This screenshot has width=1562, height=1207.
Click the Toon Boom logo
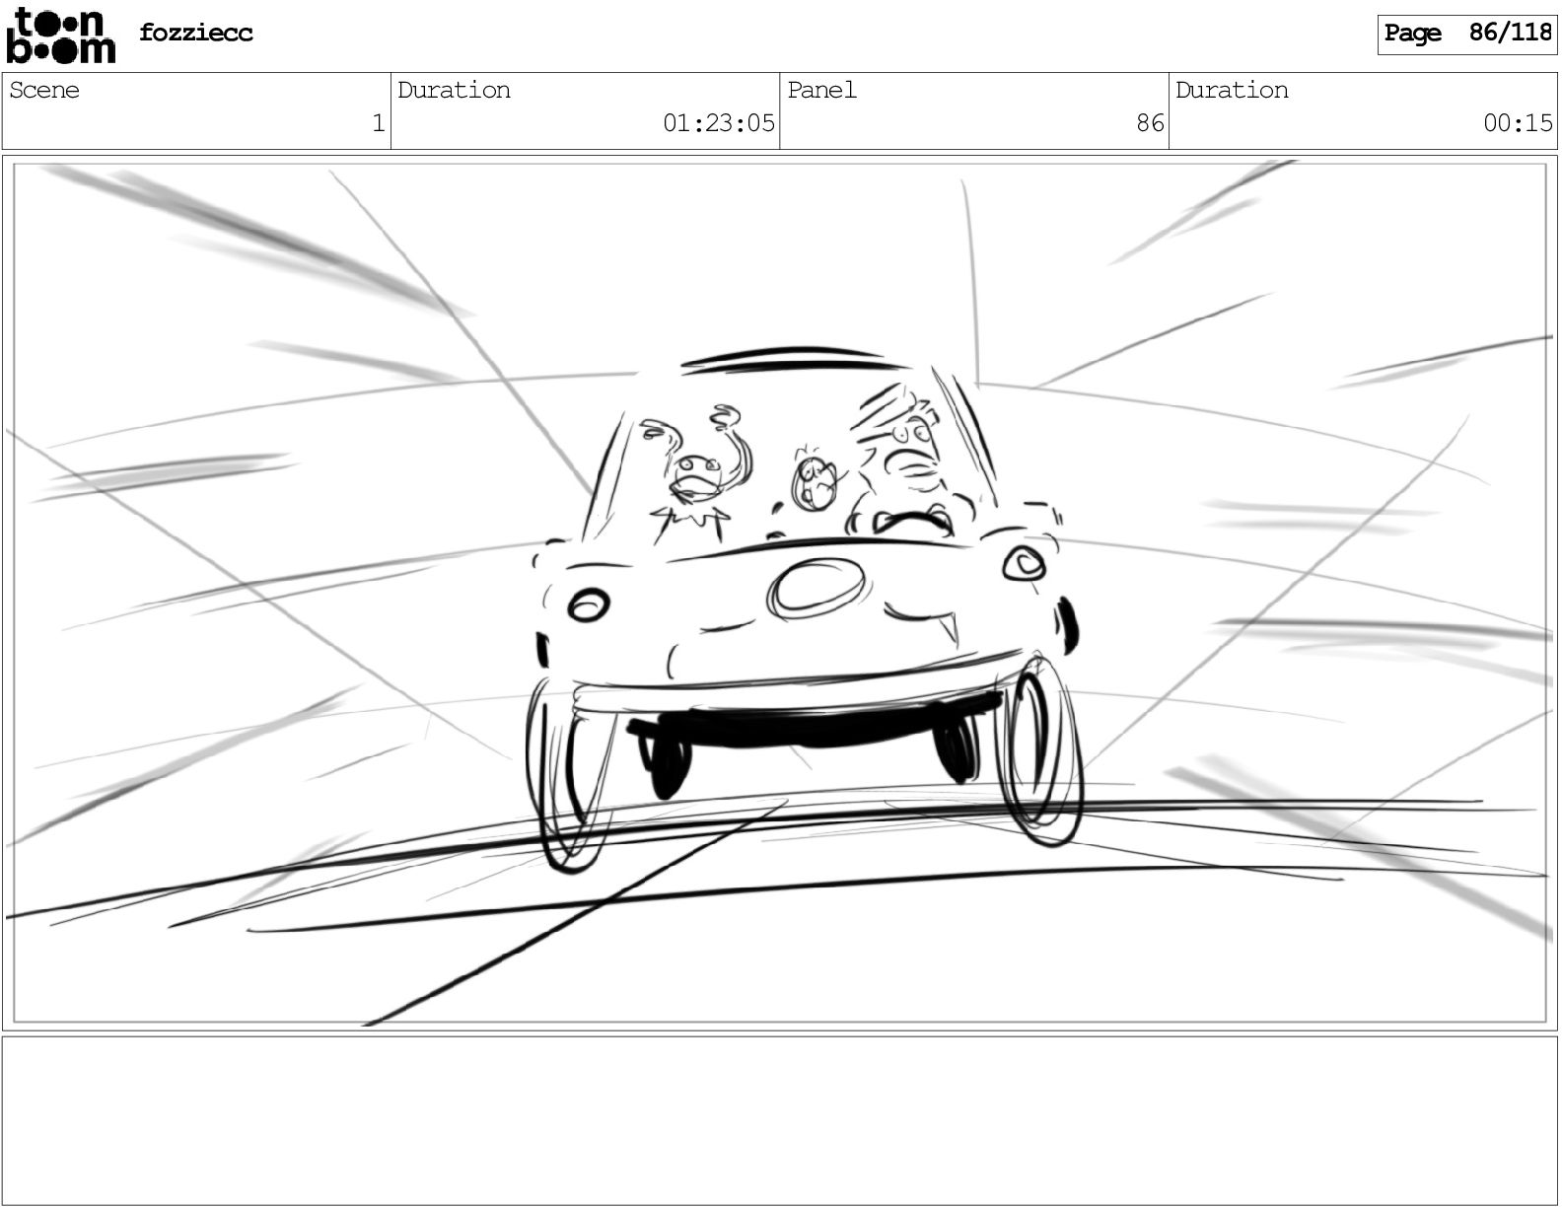pos(60,35)
